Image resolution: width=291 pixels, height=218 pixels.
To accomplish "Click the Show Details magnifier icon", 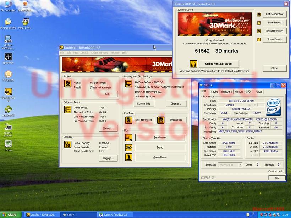I will [259, 39].
